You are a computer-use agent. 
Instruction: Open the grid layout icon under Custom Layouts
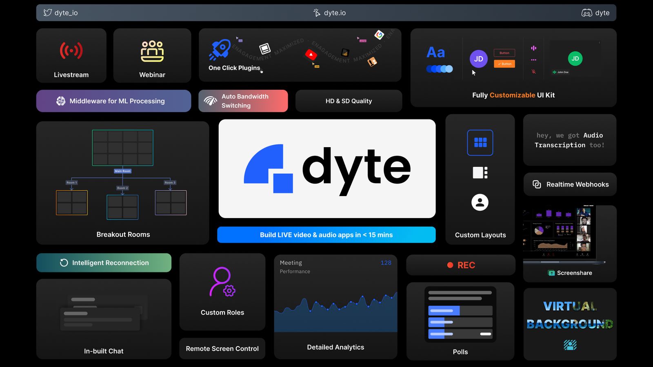480,143
